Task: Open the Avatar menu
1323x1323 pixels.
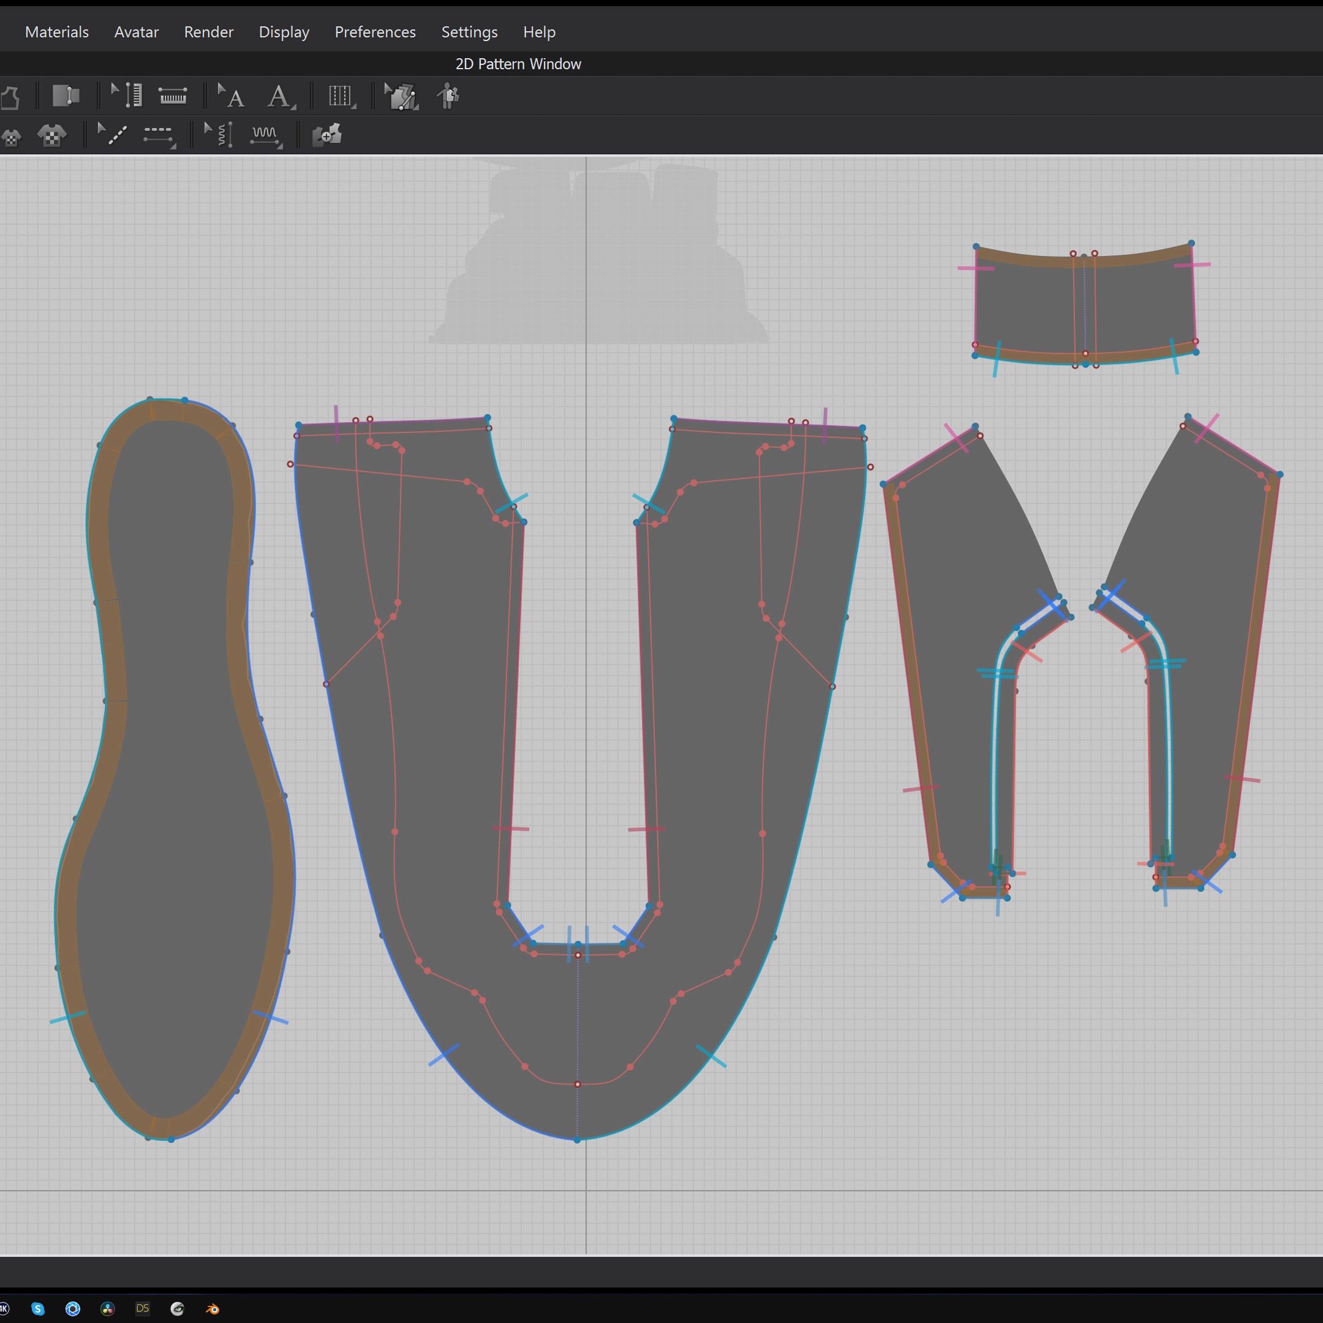Action: click(136, 32)
